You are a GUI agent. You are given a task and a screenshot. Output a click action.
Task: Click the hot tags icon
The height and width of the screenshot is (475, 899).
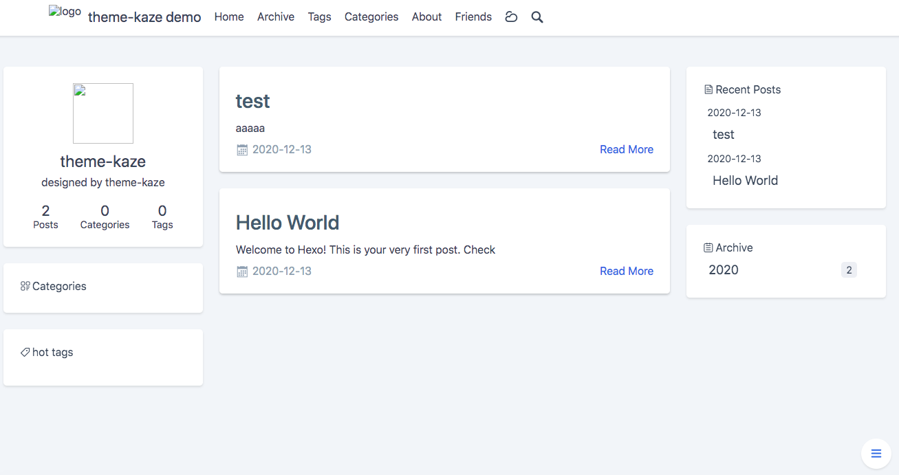coord(25,352)
